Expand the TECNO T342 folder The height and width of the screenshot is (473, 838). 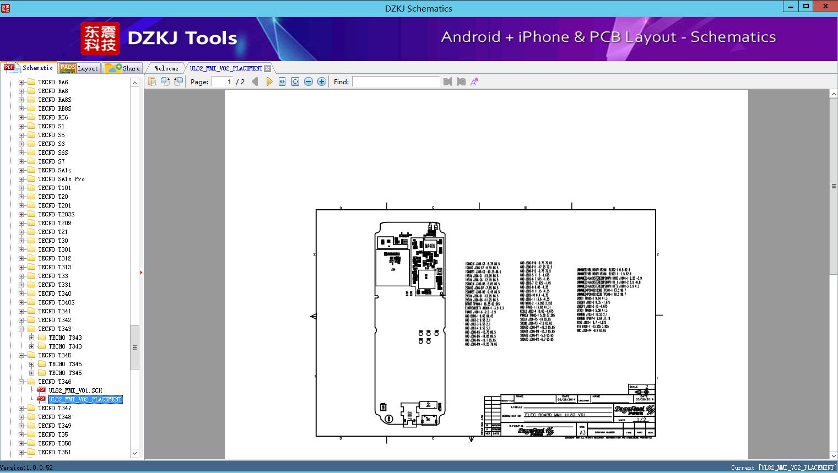tap(21, 320)
